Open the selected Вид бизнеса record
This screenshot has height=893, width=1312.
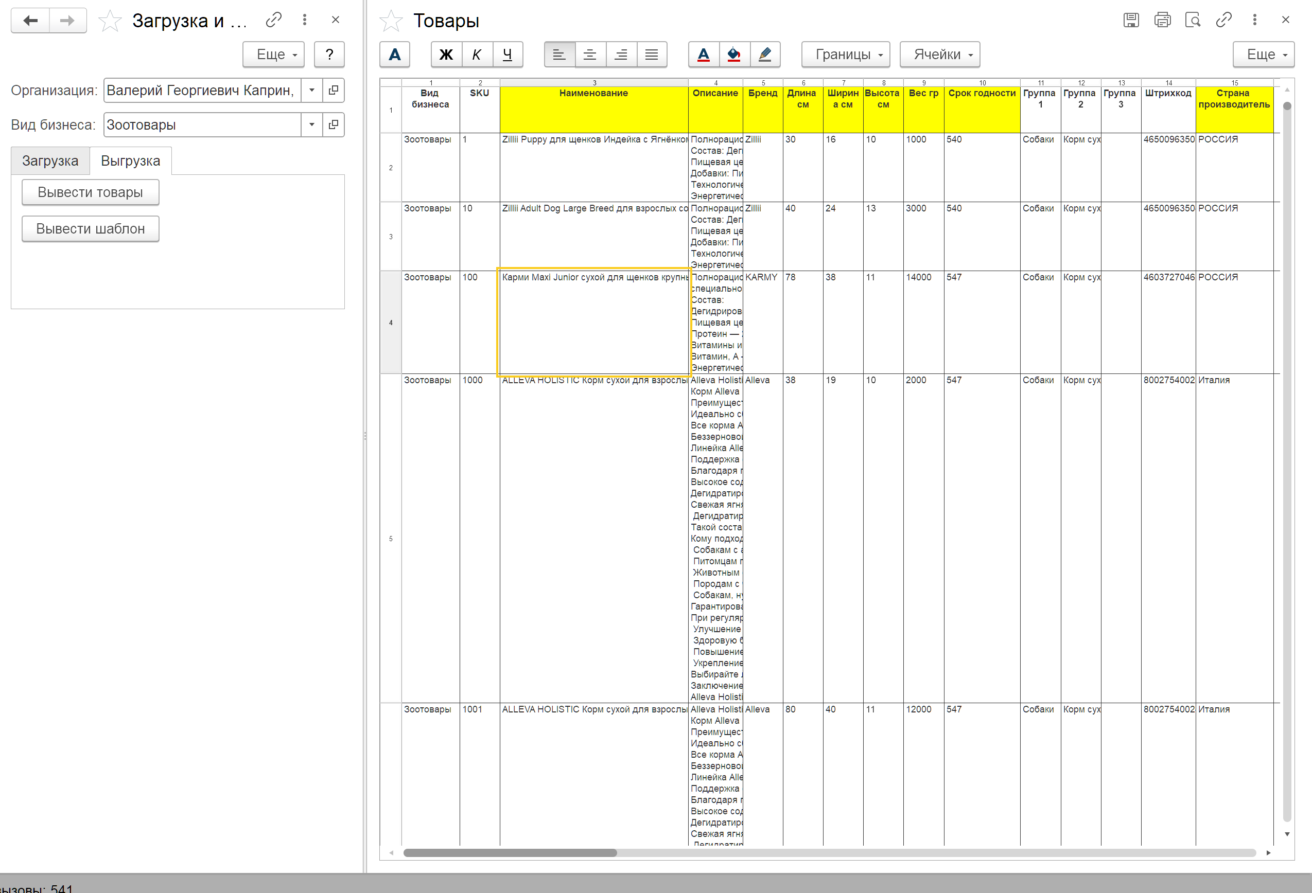tap(334, 124)
